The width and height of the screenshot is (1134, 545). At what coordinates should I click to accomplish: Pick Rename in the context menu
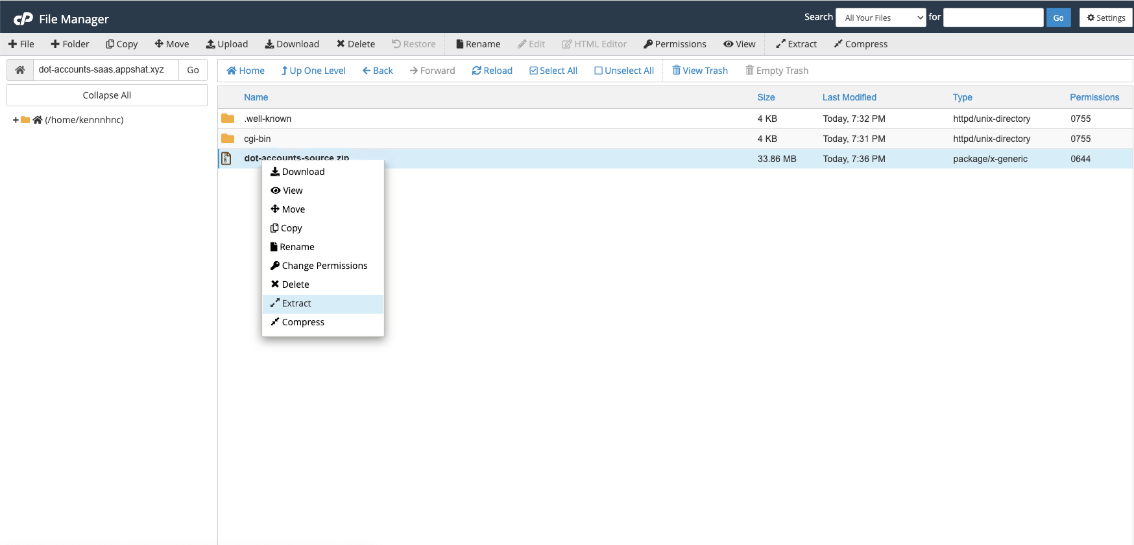tap(296, 247)
